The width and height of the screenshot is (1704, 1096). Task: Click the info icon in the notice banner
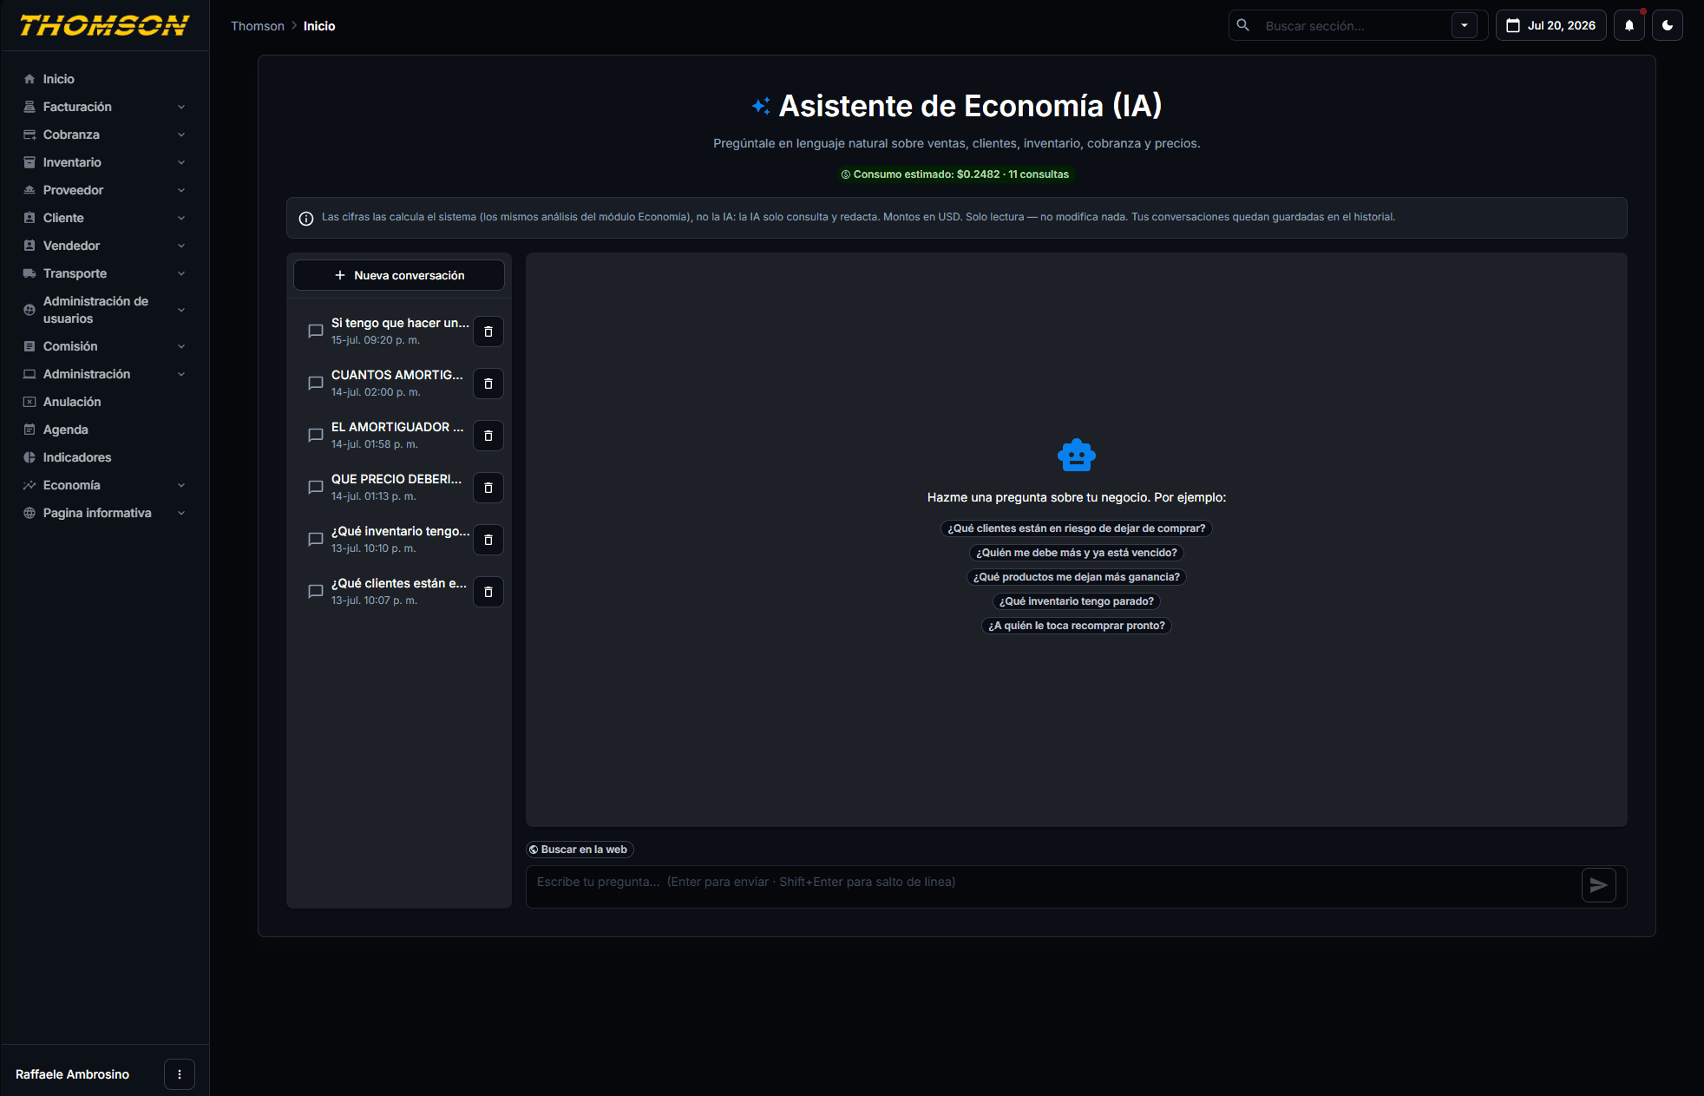pos(306,218)
